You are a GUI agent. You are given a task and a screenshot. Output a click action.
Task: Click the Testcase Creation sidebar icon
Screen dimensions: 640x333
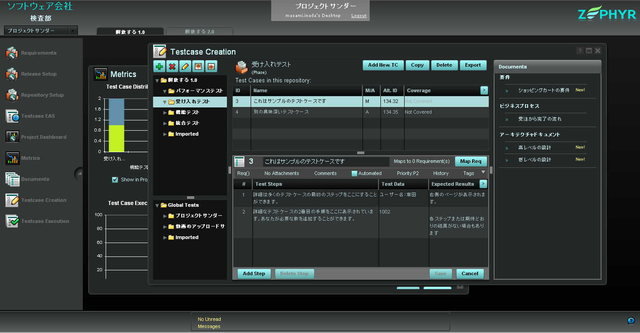click(x=12, y=200)
